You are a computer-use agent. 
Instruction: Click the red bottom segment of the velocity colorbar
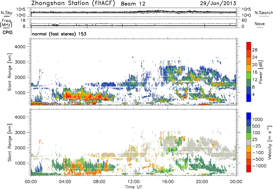click(x=249, y=169)
